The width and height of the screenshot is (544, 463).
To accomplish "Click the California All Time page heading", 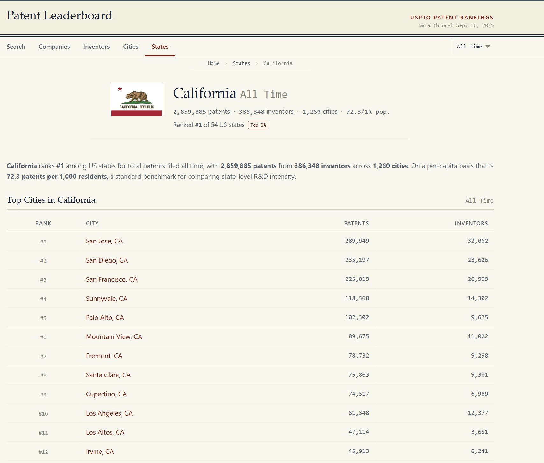I will 230,93.
